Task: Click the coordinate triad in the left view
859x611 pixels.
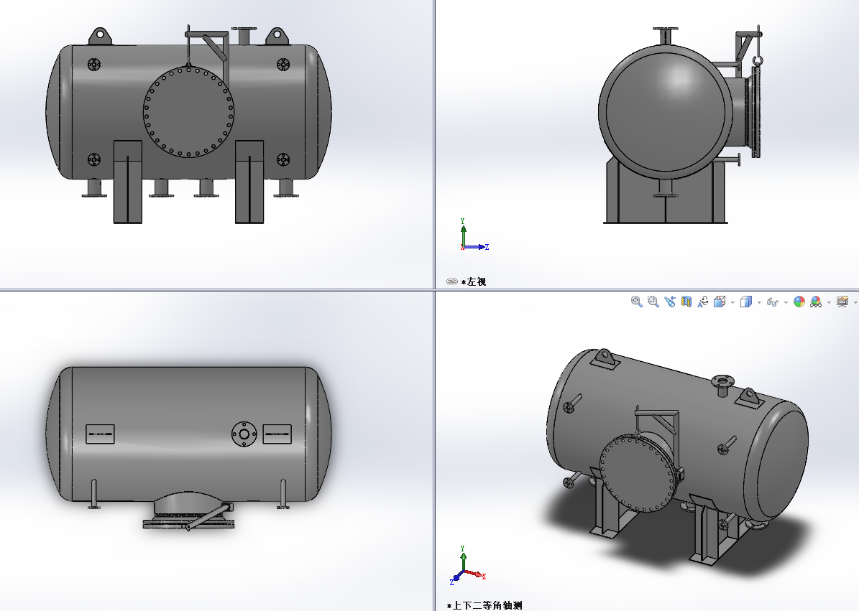Action: pos(474,235)
